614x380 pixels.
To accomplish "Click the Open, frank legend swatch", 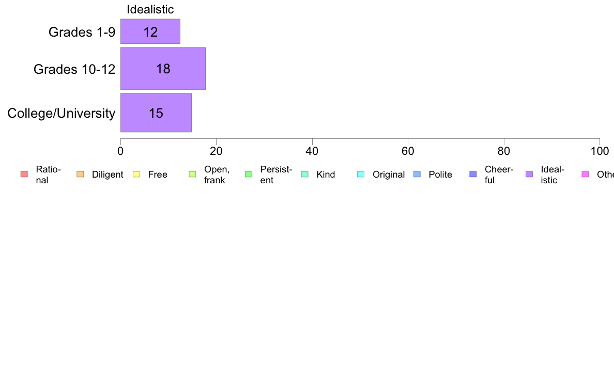I will 192,175.
